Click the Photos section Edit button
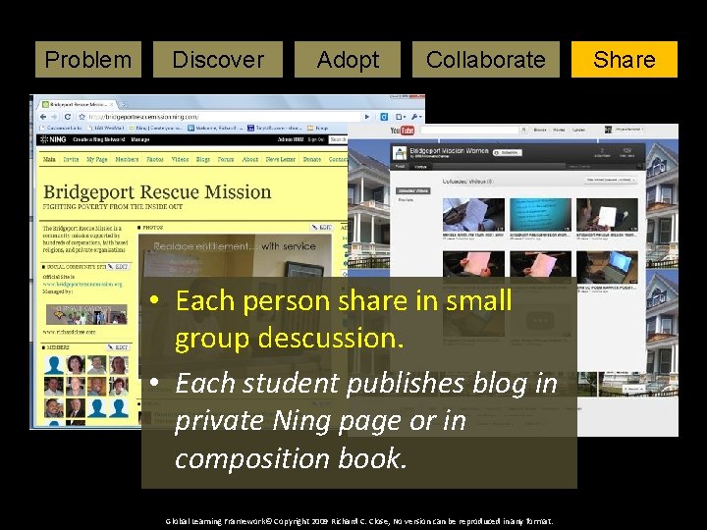707x530 pixels. point(321,228)
